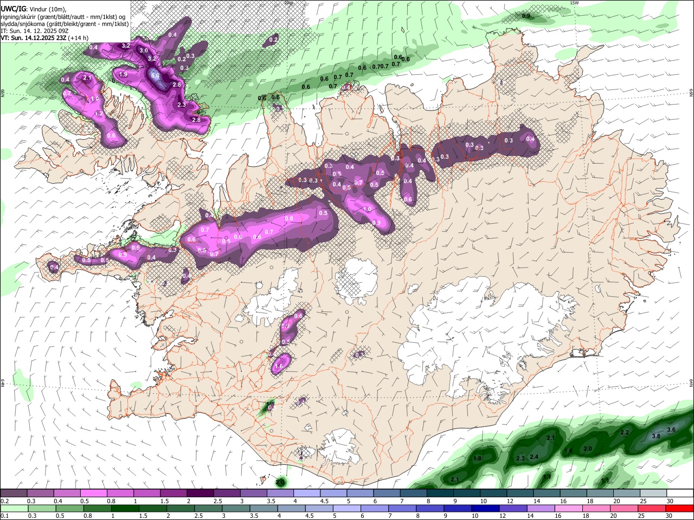Click the bright pink 0.5–0.8 snow legend swatch

point(93,493)
